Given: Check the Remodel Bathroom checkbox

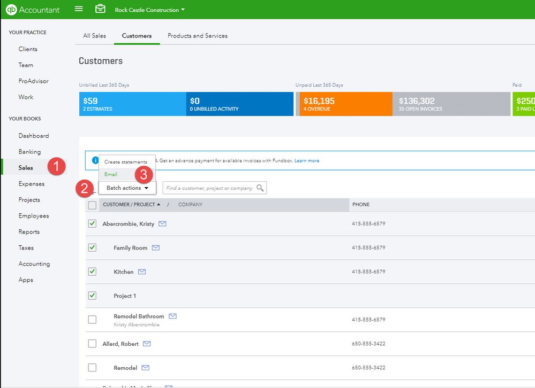Looking at the screenshot, I should [92, 320].
